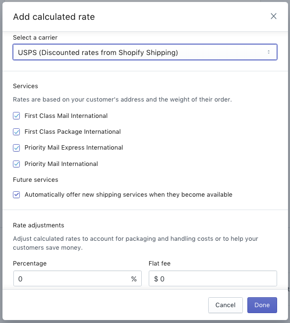Uncheck the Priority Mail International box

[x=16, y=164]
